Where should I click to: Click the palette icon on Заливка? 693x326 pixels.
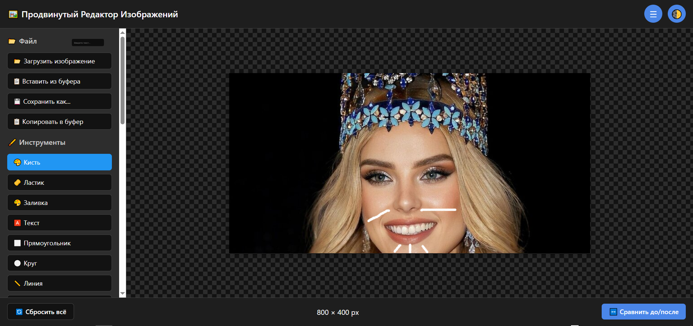(17, 203)
